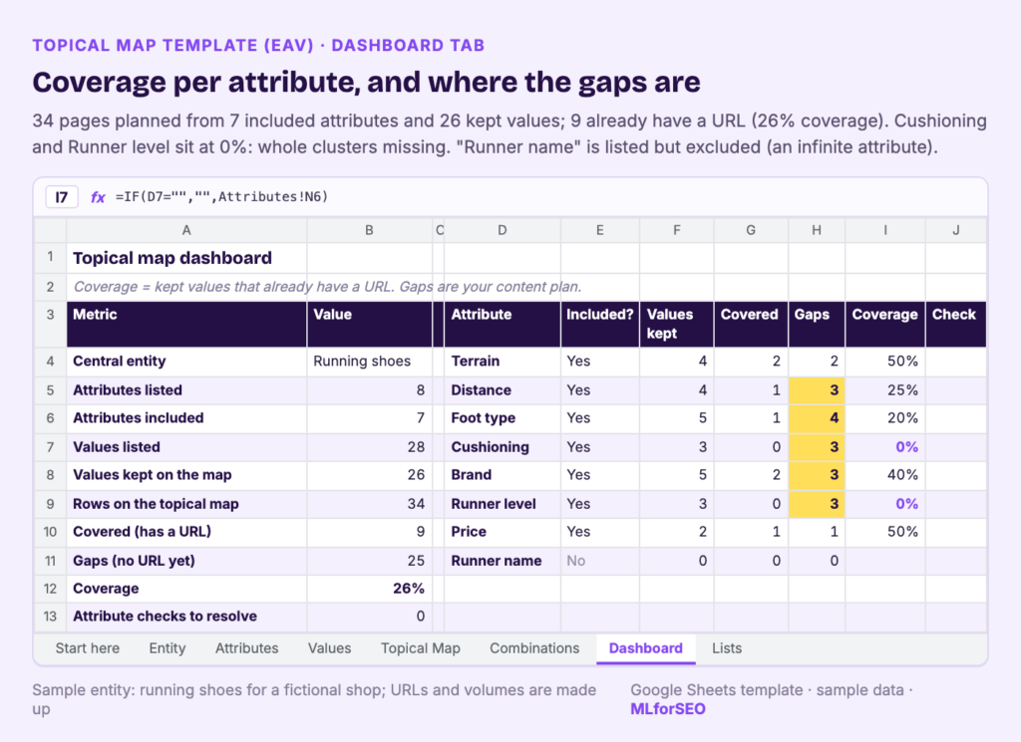Viewport: 1021px width, 742px height.
Task: Switch to the Entity sheet tab
Action: coord(168,648)
